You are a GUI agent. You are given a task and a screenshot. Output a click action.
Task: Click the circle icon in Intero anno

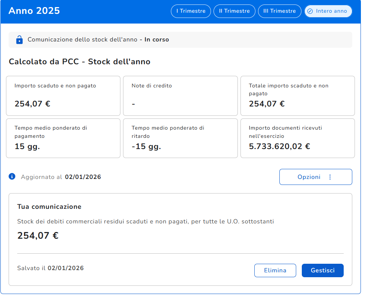(x=310, y=11)
